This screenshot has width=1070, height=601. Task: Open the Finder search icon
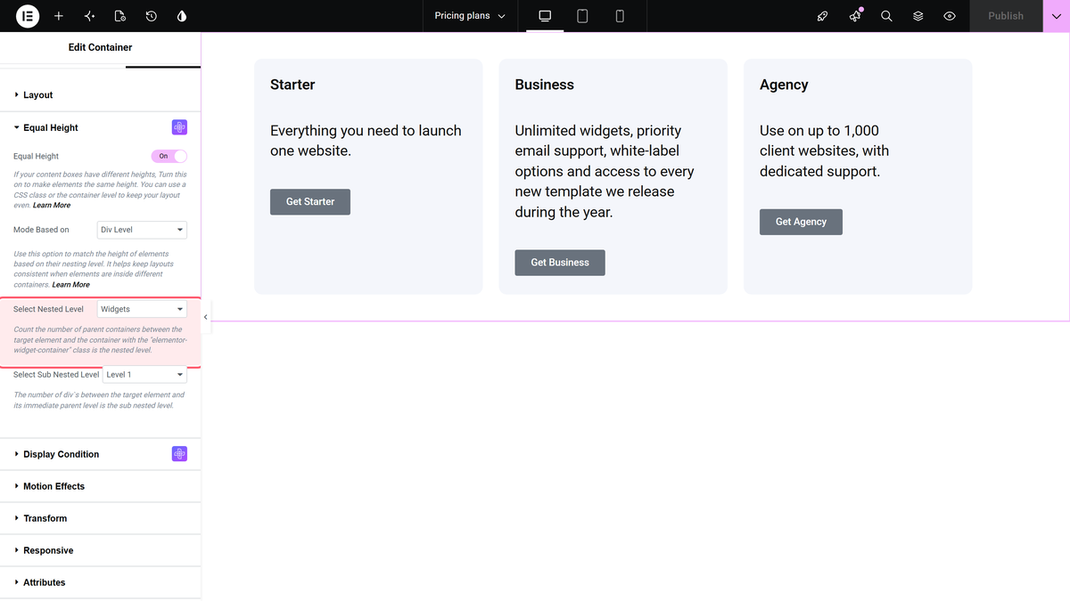tap(886, 16)
